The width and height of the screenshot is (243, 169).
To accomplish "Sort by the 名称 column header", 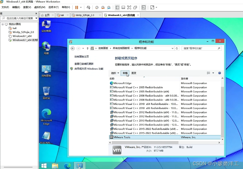I will click(144, 79).
